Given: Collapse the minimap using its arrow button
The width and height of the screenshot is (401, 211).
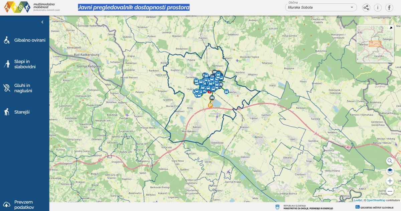Looking at the screenshot, I should tap(391, 28).
